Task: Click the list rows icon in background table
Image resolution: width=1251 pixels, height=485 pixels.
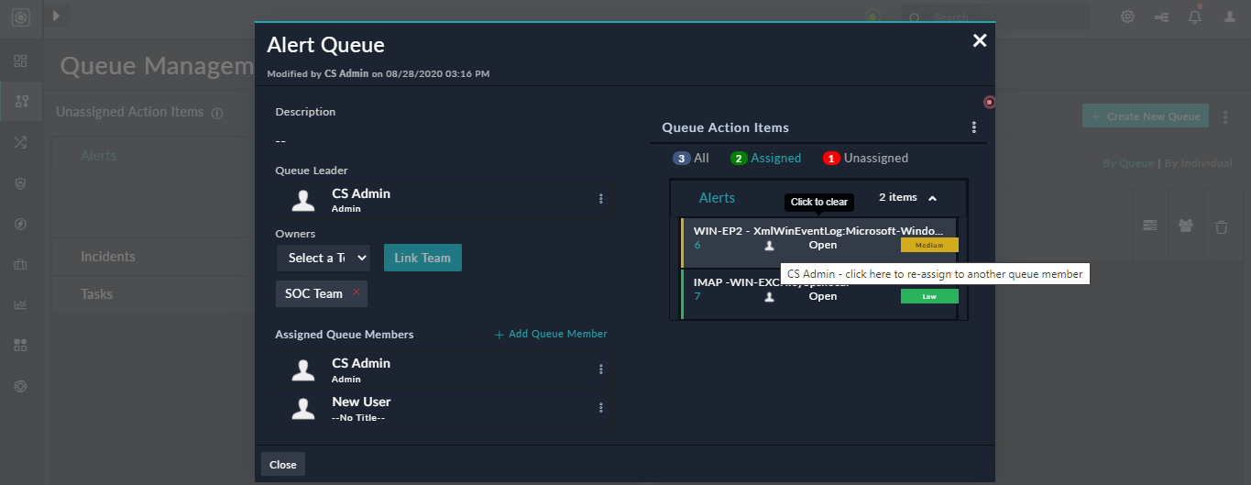Action: (x=1150, y=226)
